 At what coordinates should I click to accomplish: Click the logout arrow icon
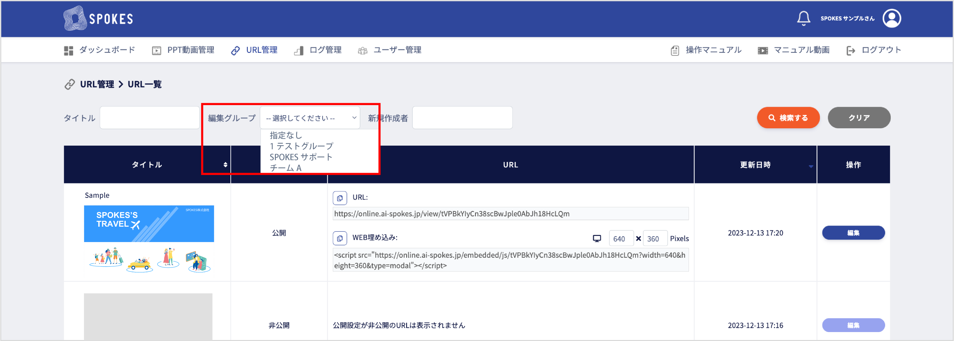(851, 51)
